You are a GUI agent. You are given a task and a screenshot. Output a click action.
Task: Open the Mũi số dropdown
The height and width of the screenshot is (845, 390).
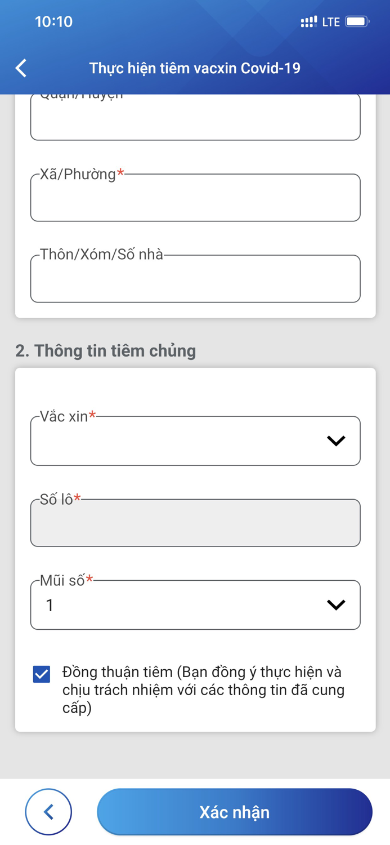pyautogui.click(x=195, y=605)
